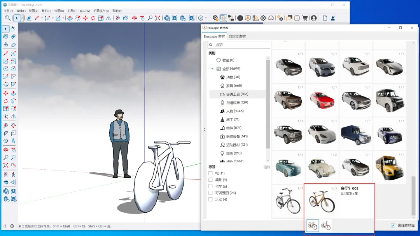Viewport: 420px width, 236px height.
Task: Choose the blue van asset thumbnail
Action: 355,134
